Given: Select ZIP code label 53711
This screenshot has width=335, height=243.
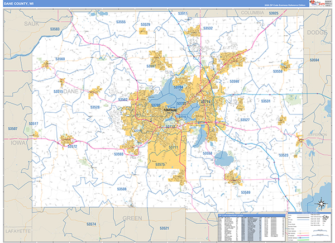Looking at the screenshot, I should click(173, 147).
